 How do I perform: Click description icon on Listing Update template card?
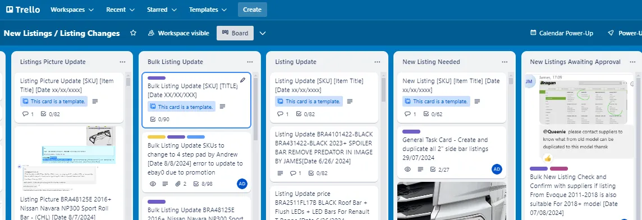coord(350,101)
